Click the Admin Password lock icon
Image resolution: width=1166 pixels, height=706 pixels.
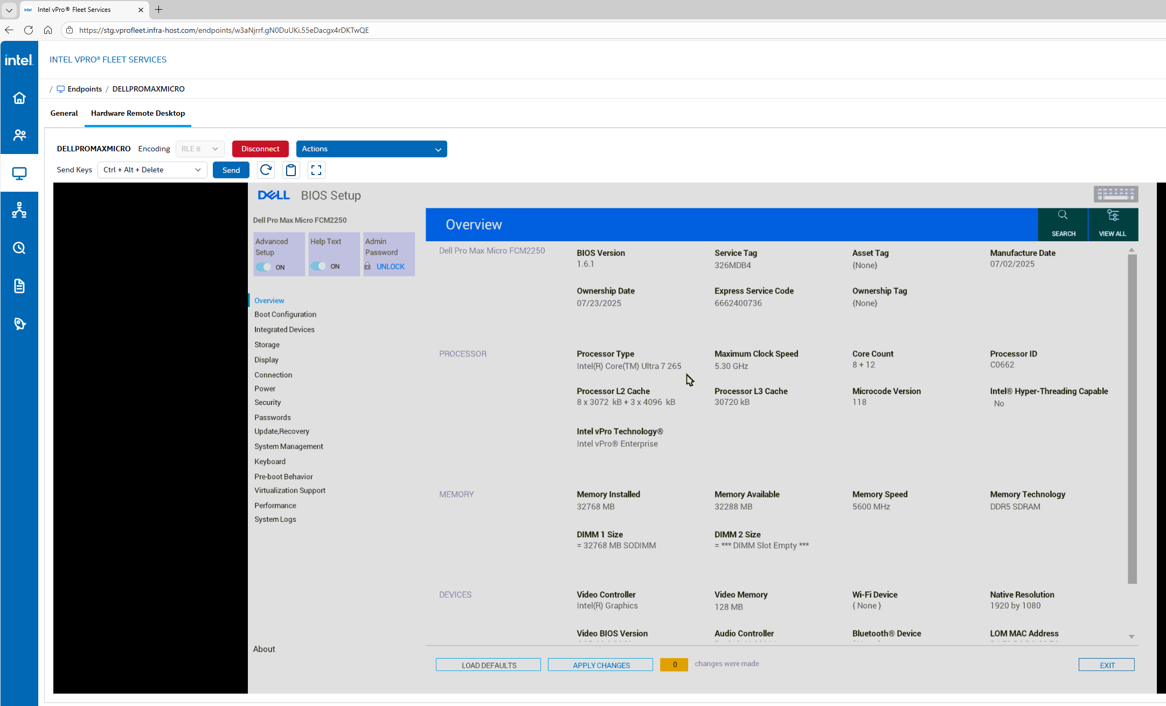[x=367, y=266]
